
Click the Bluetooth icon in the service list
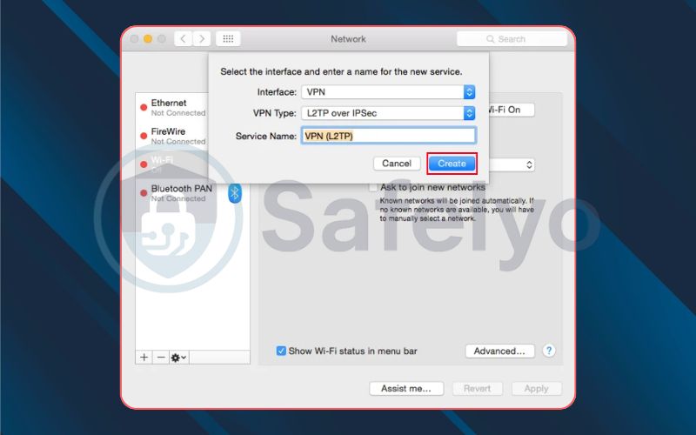coord(233,193)
